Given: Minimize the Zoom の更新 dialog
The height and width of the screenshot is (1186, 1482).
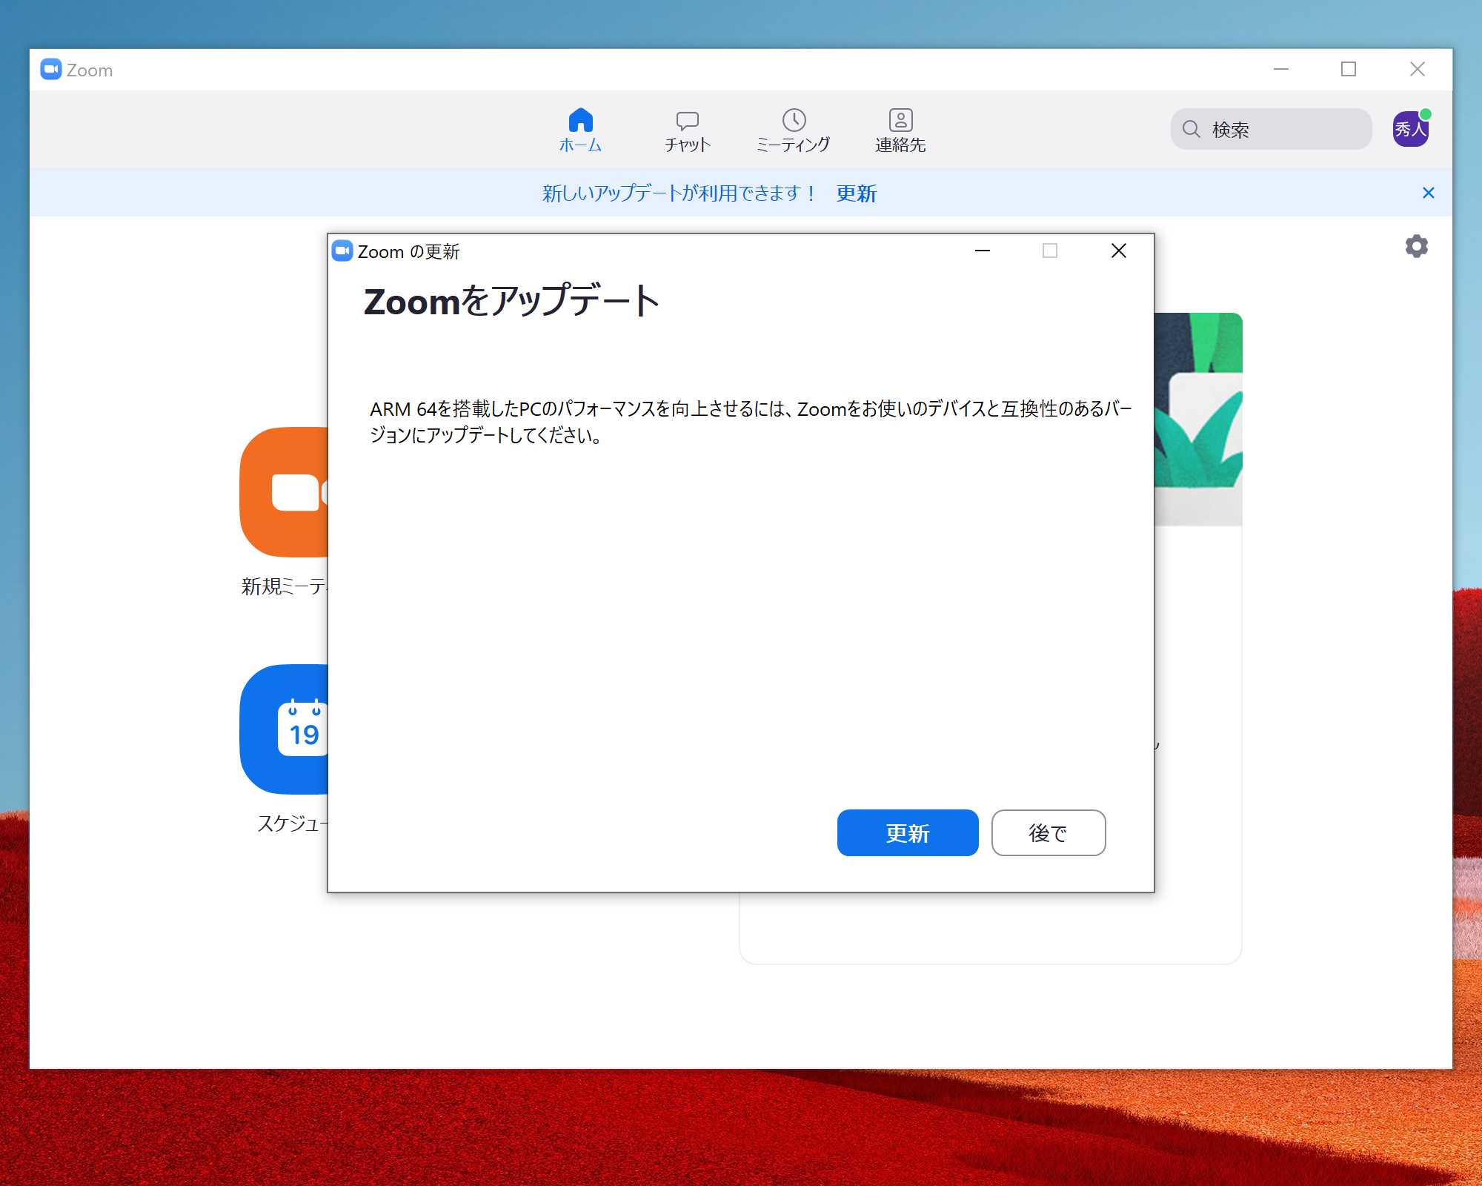Looking at the screenshot, I should coord(983,251).
